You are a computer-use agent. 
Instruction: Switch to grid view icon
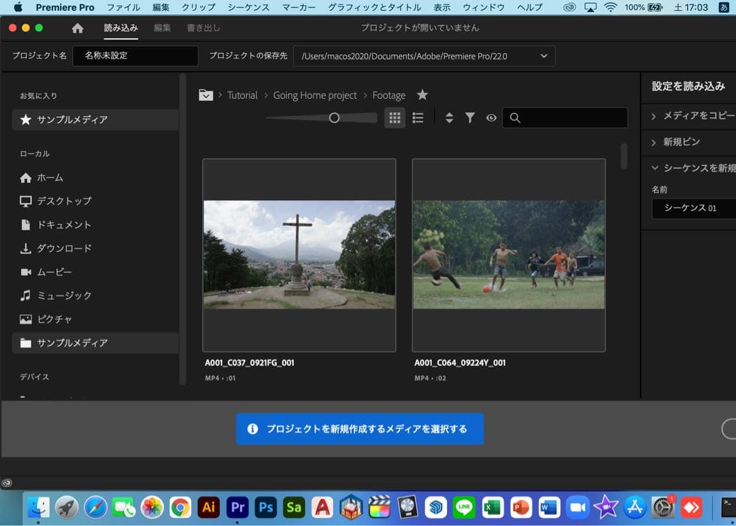(395, 118)
